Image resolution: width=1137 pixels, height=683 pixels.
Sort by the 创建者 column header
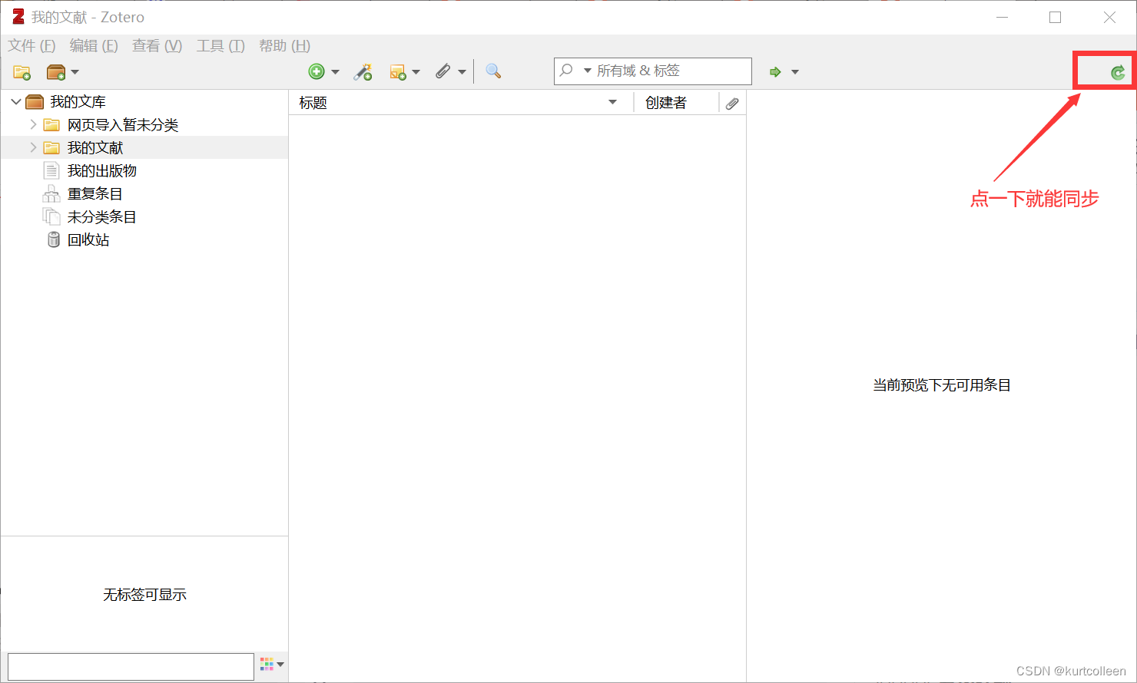click(676, 103)
